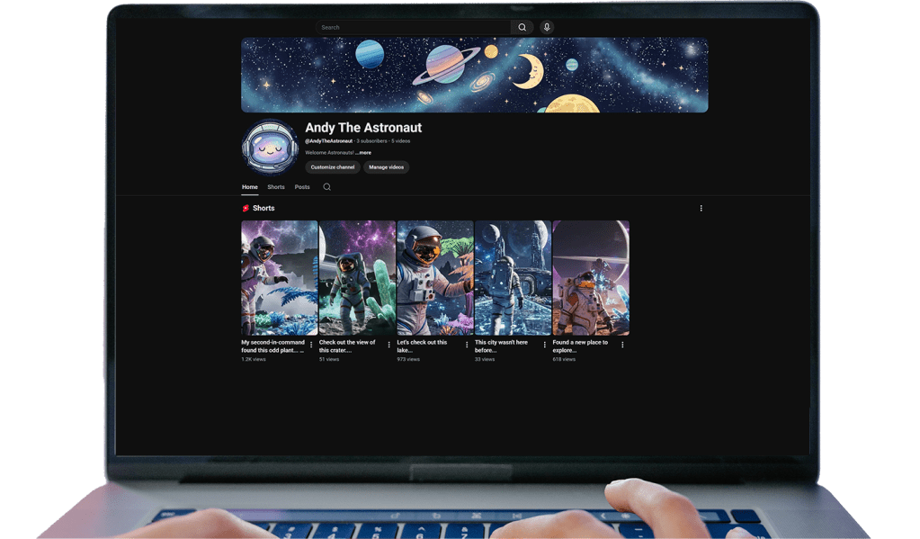The height and width of the screenshot is (539, 920).
Task: Open more actions for "Found a new place" short
Action: click(x=622, y=345)
